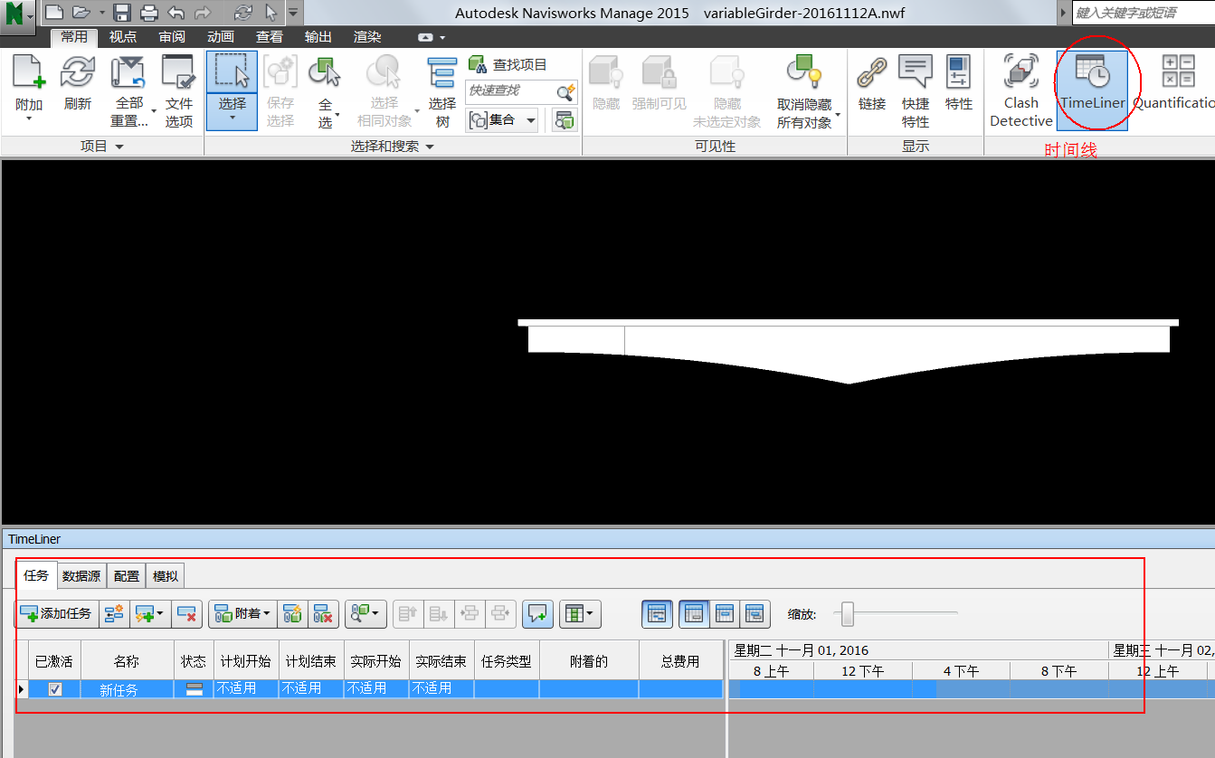Viewport: 1215px width, 758px height.
Task: Click the quick find search magnifier icon
Action: pos(565,92)
